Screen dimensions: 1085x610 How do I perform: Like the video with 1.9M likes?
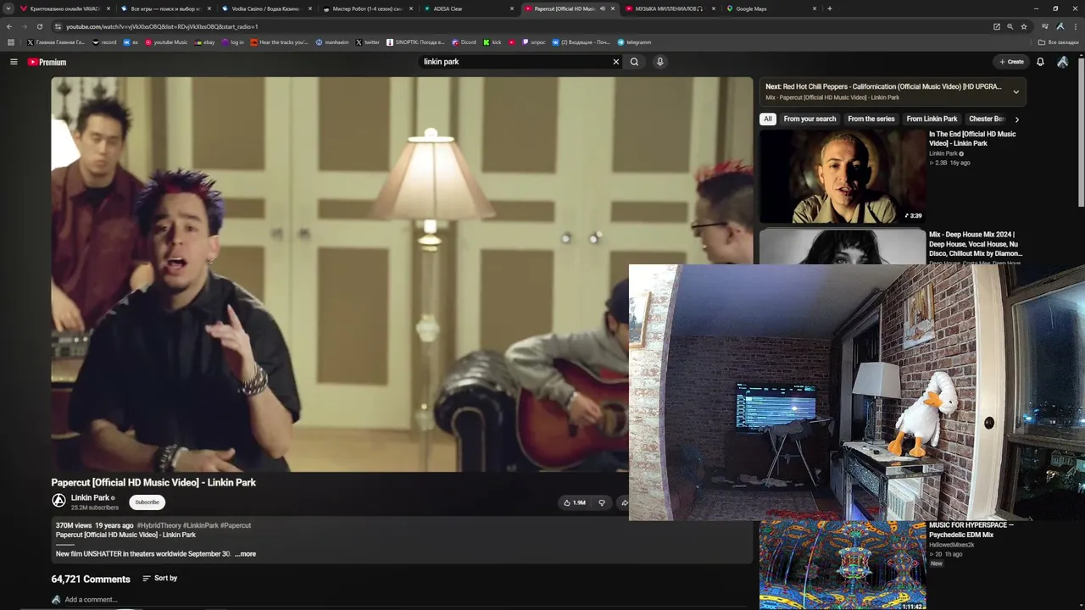(575, 502)
